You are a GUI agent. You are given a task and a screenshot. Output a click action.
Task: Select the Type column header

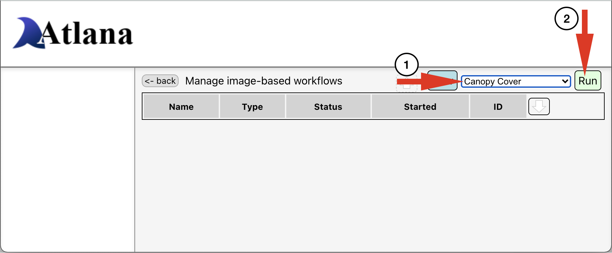point(252,106)
